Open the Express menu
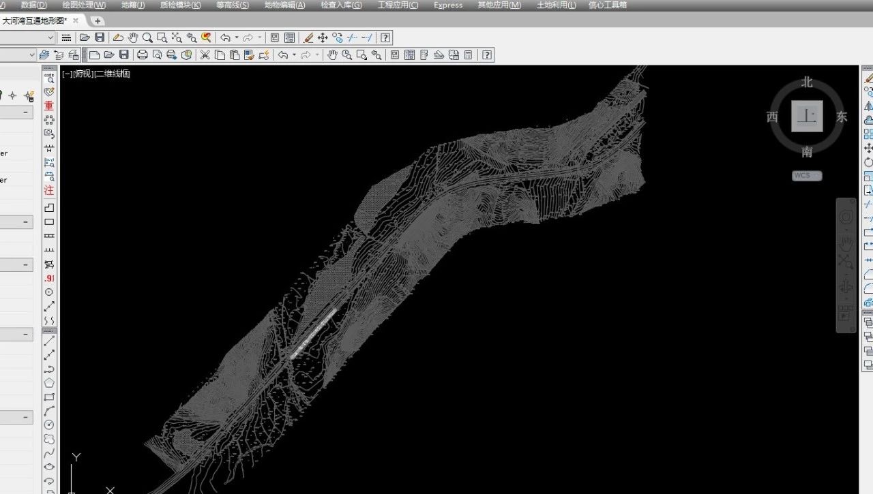 coord(448,5)
